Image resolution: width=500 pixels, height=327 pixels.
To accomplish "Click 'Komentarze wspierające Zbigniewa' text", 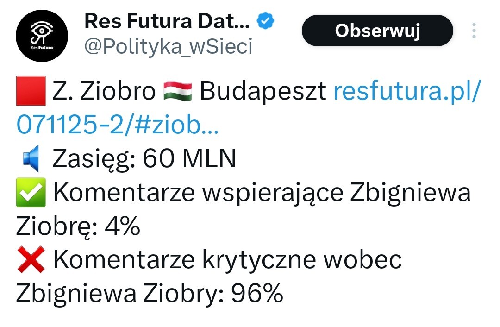I will point(262,193).
